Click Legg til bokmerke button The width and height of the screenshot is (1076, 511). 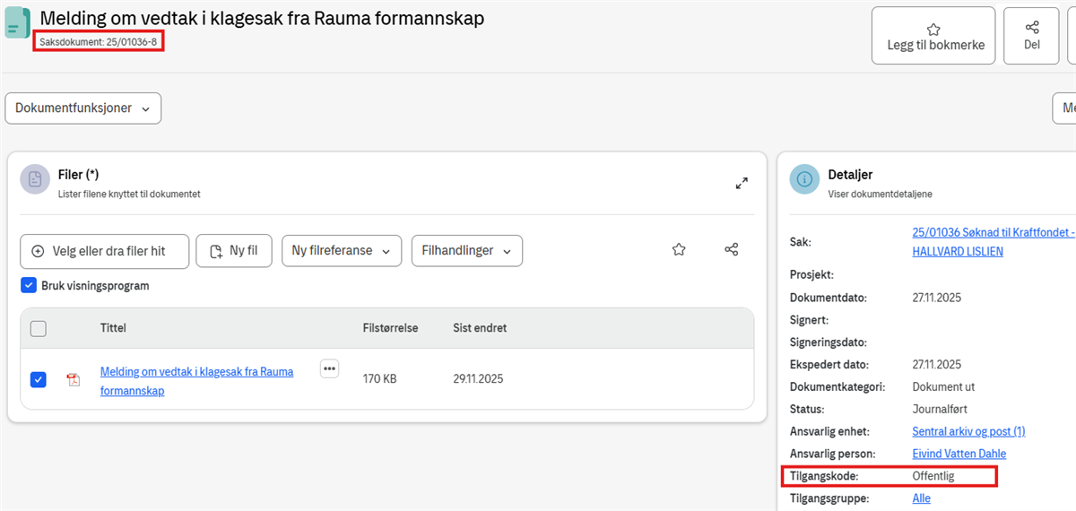(933, 36)
